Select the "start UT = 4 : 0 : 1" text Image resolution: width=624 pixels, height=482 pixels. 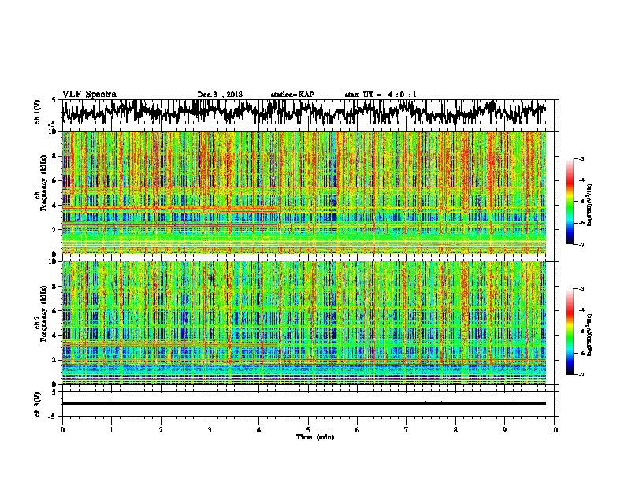click(x=381, y=95)
